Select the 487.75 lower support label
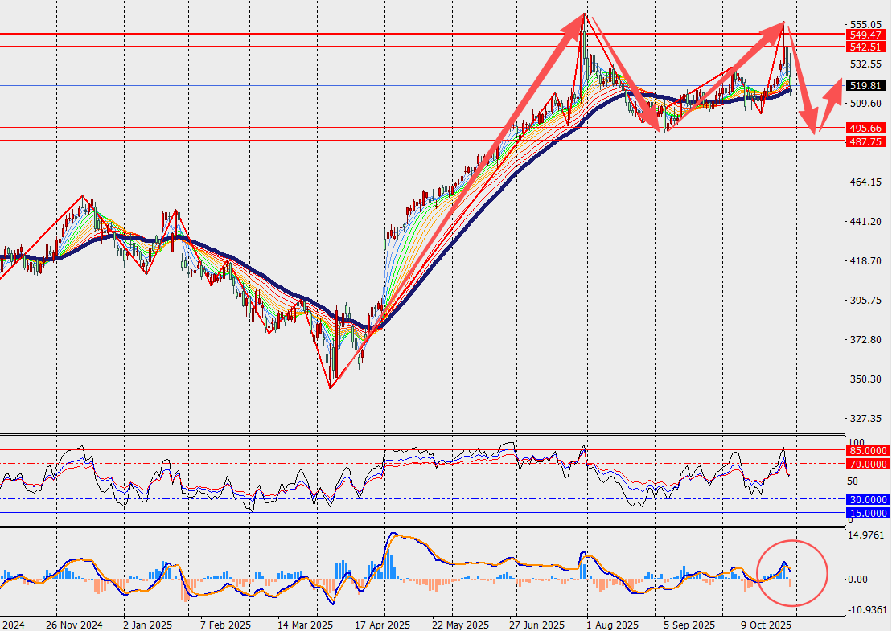 (x=866, y=141)
